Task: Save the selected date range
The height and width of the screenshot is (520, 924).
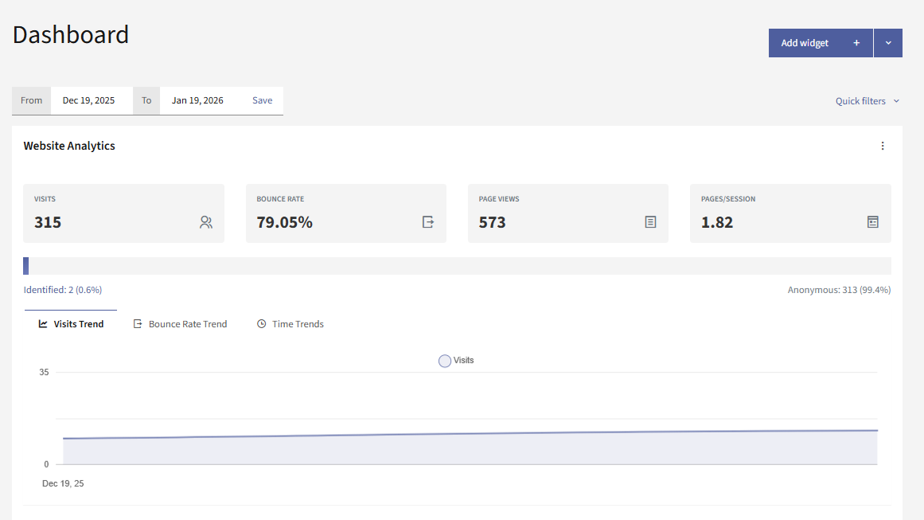Action: click(x=262, y=100)
